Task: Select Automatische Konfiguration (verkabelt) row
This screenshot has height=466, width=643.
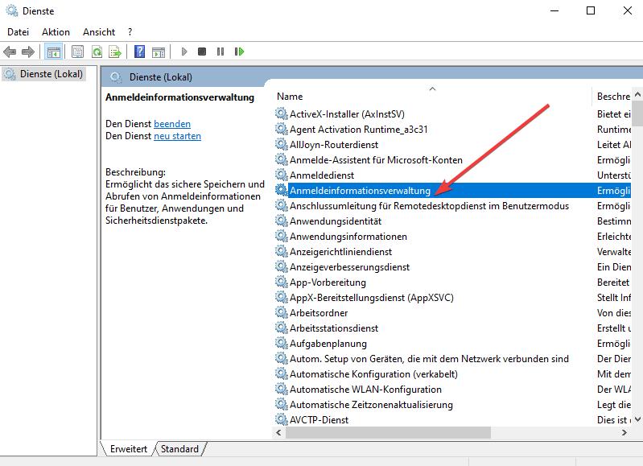Action: tap(453, 373)
